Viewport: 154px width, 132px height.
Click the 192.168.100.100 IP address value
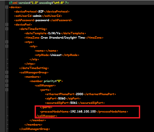tap(83, 112)
